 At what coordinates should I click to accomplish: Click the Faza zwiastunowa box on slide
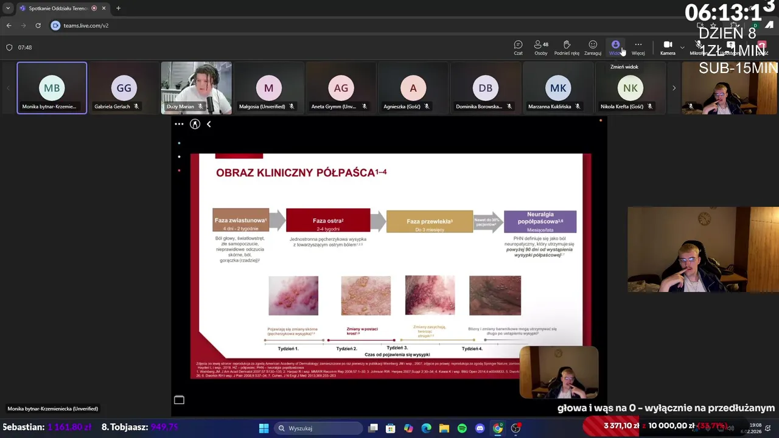pos(240,220)
